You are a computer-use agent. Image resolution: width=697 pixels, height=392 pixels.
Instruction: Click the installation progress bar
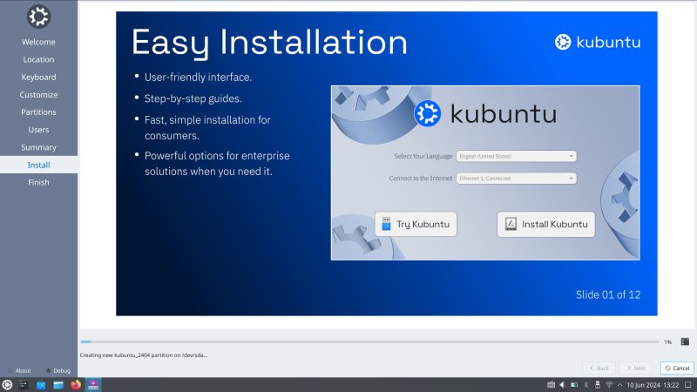(x=369, y=341)
